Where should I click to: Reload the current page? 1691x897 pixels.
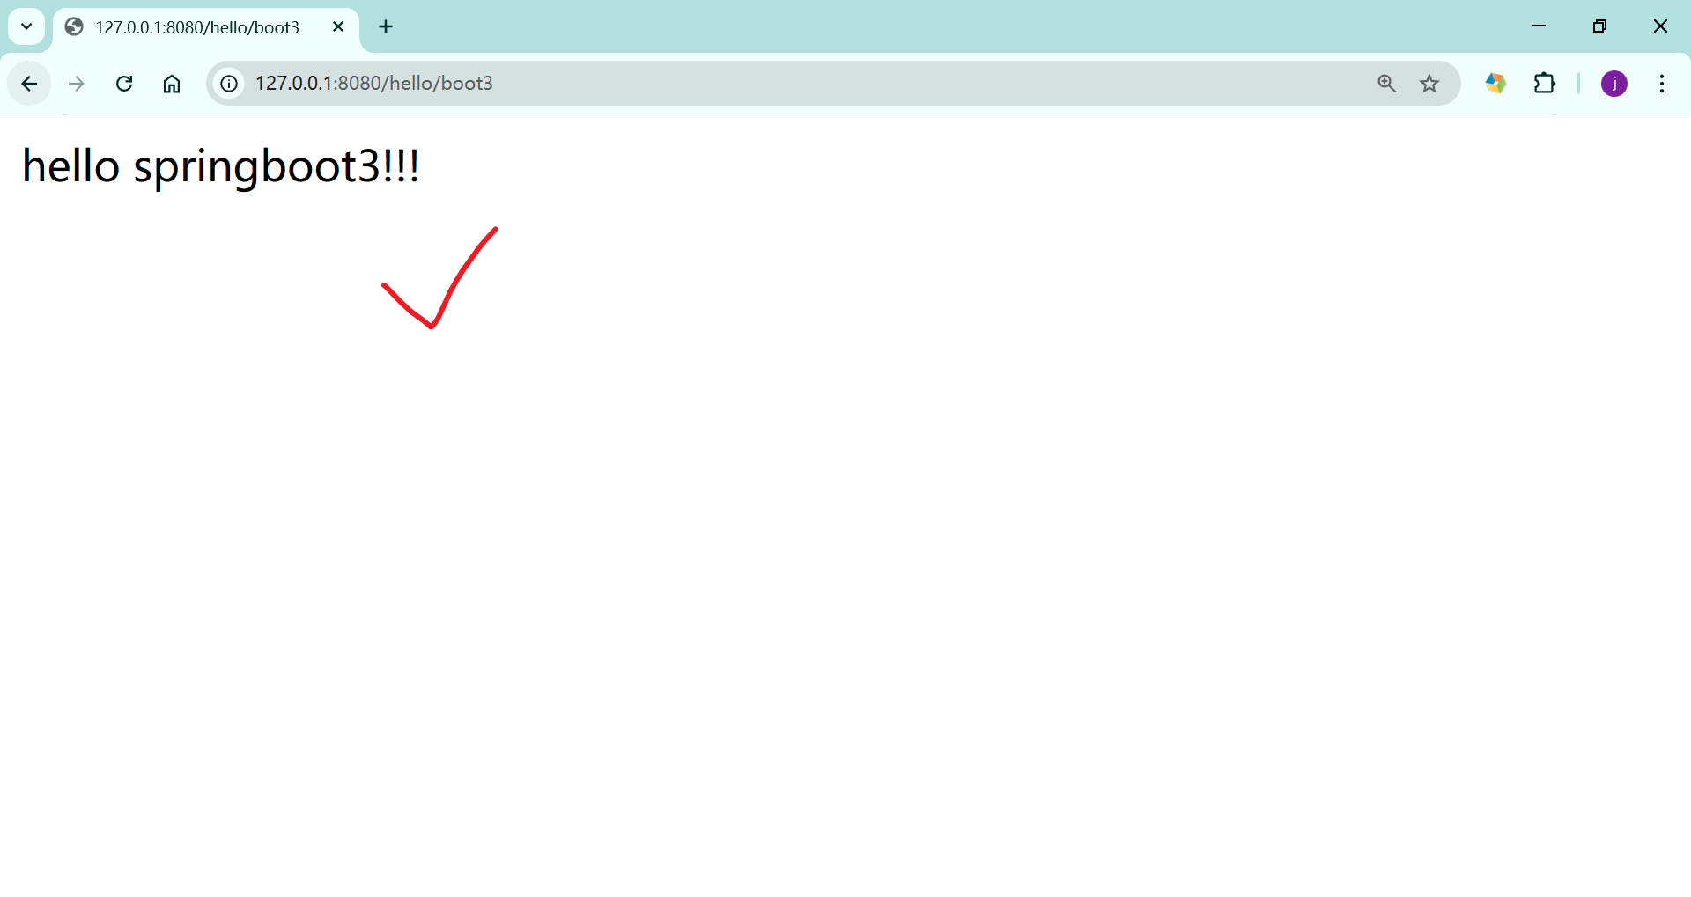[x=124, y=84]
